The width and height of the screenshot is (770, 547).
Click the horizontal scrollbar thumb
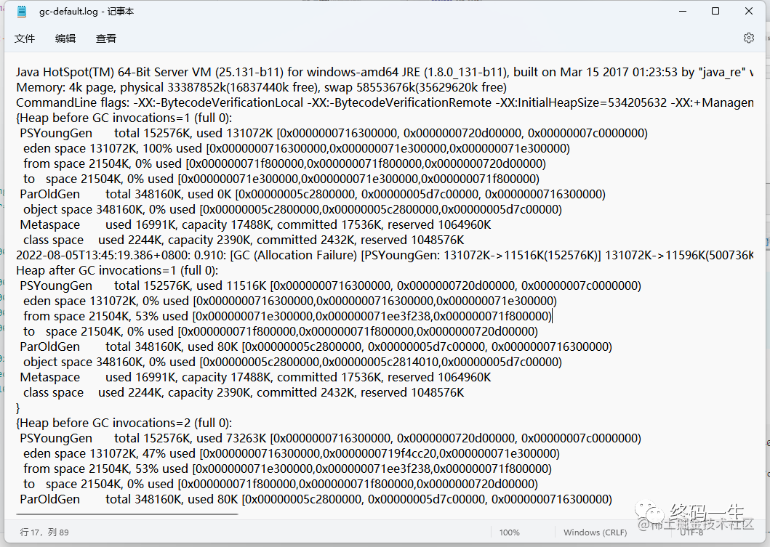pyautogui.click(x=127, y=514)
